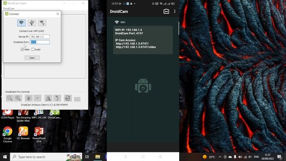Image resolution: width=286 pixels, height=161 pixels.
Task: Open the taskbar clock showing 12.37
Action: [x=268, y=157]
